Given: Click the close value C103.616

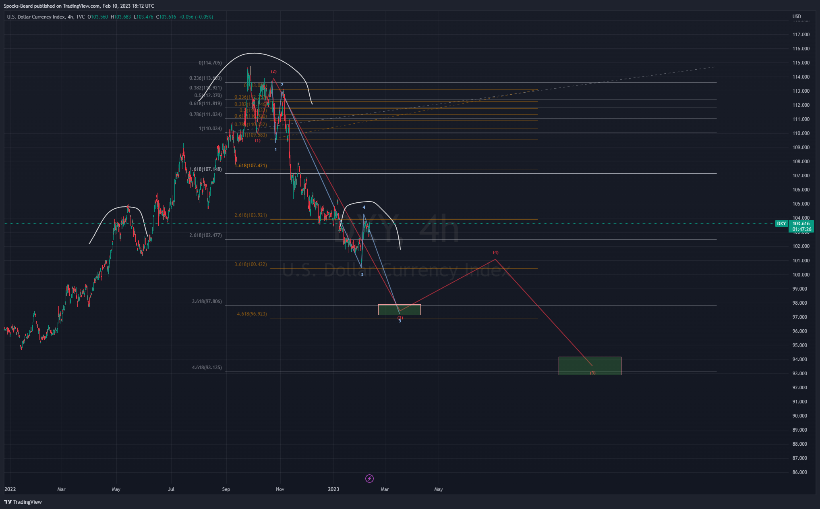Looking at the screenshot, I should click(166, 17).
